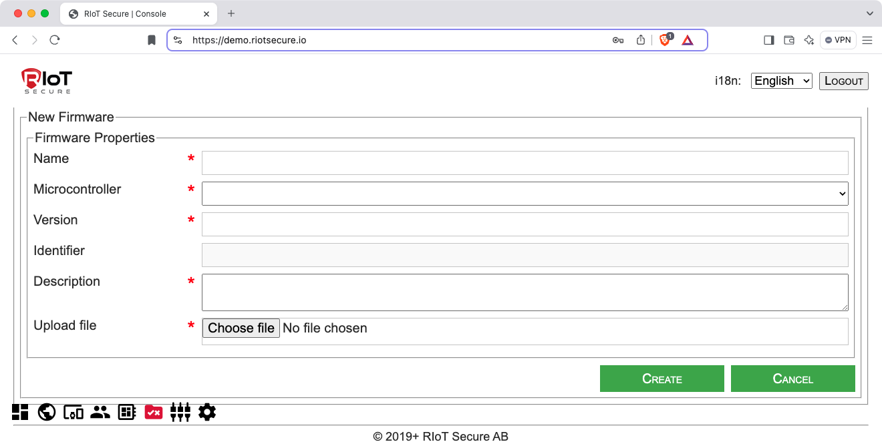Open the dashboard grid icon
The height and width of the screenshot is (444, 882).
tap(20, 413)
